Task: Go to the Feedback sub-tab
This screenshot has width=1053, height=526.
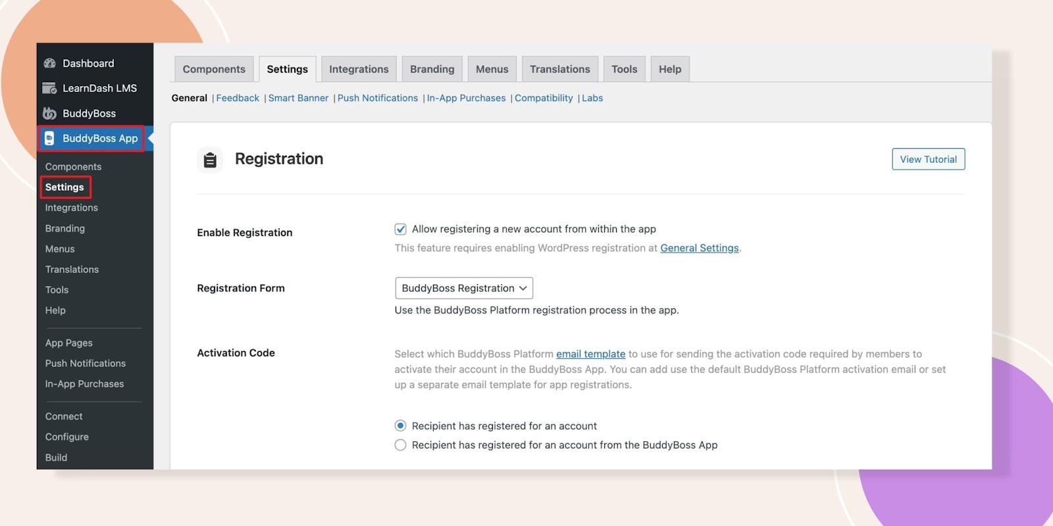Action: pyautogui.click(x=238, y=98)
